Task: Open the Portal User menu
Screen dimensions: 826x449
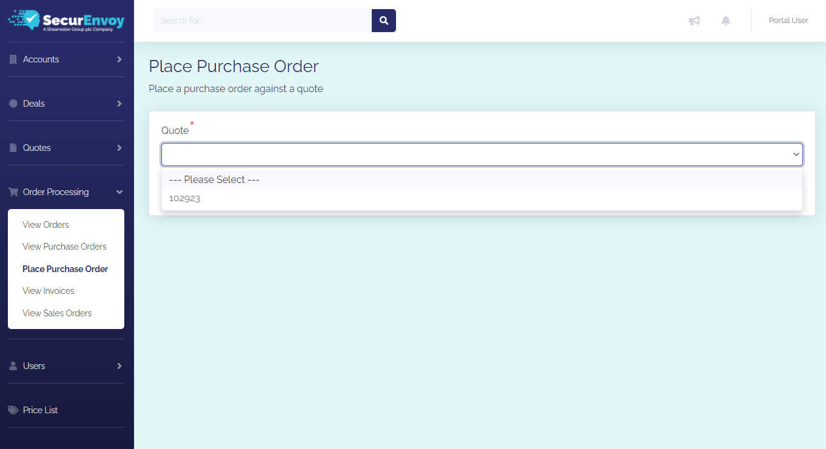Action: click(x=788, y=21)
